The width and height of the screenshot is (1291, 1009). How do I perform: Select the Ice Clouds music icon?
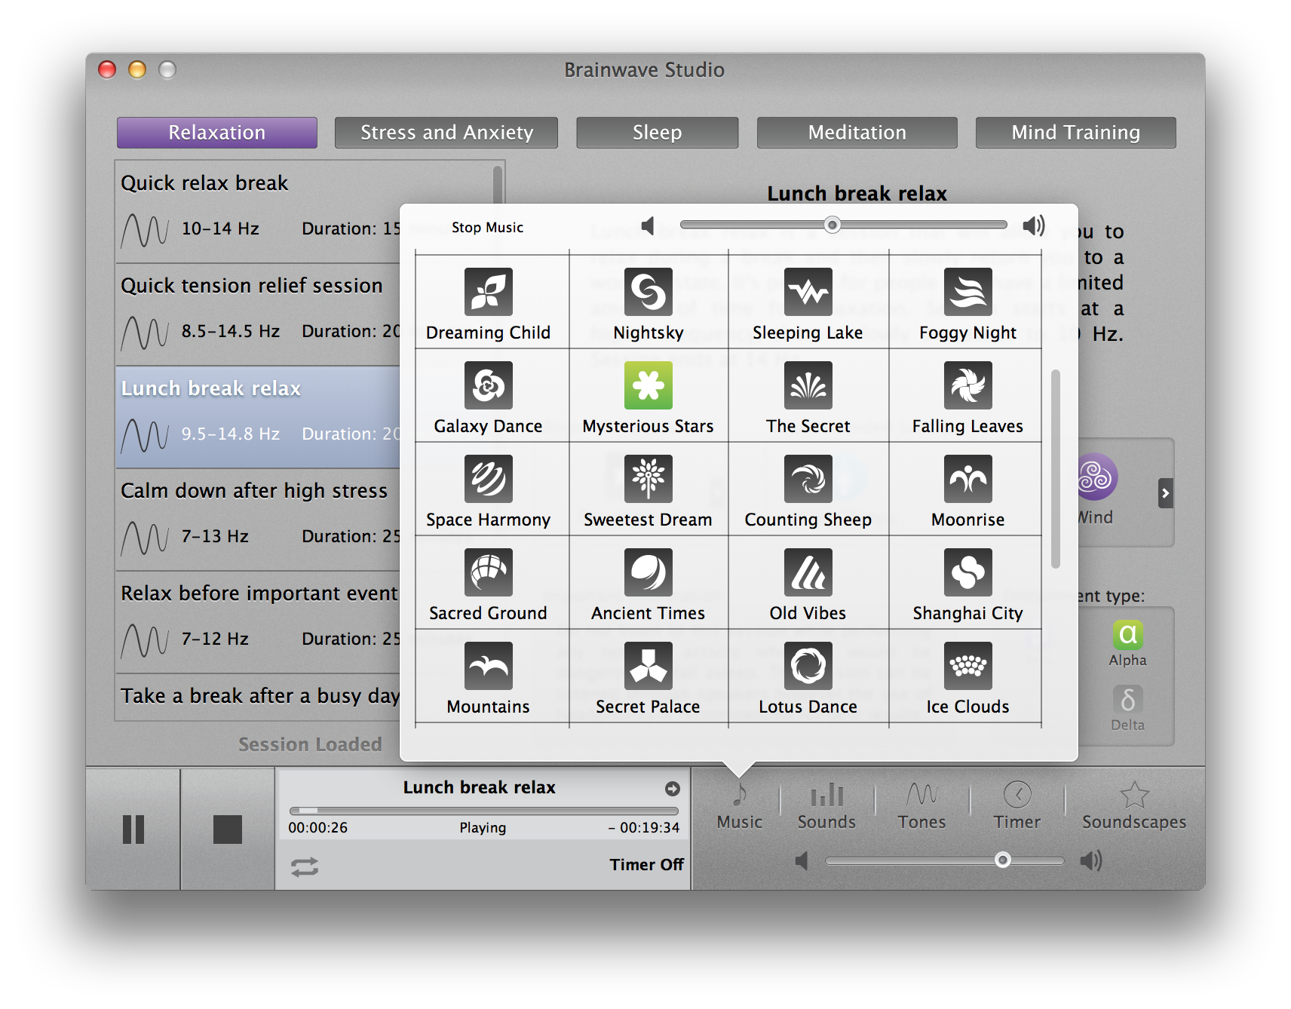pos(967,666)
